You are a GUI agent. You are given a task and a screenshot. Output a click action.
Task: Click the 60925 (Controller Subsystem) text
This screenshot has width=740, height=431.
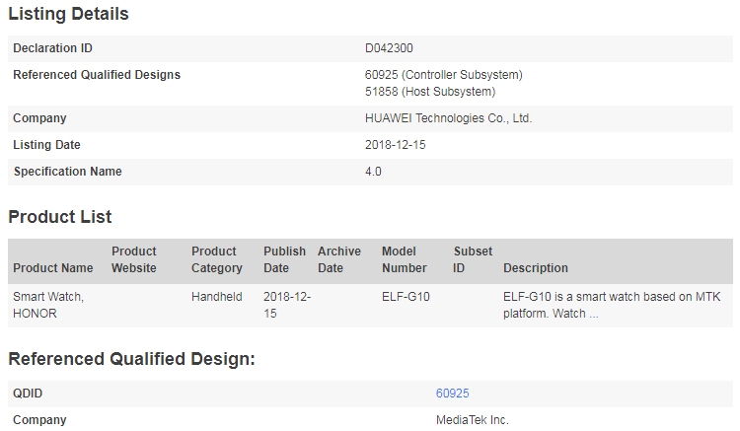coord(444,75)
